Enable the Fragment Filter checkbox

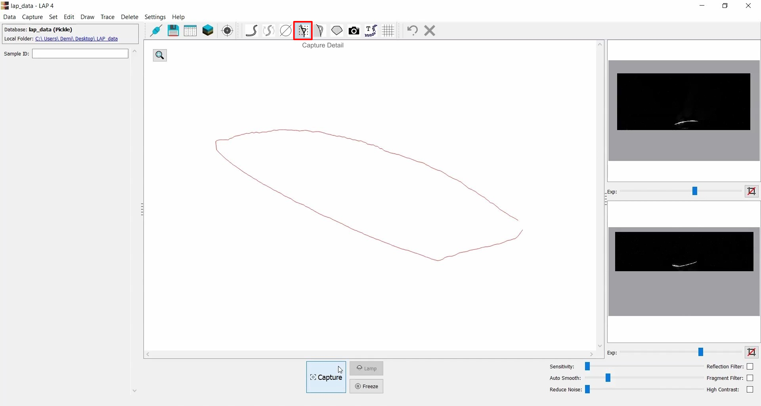pyautogui.click(x=750, y=378)
